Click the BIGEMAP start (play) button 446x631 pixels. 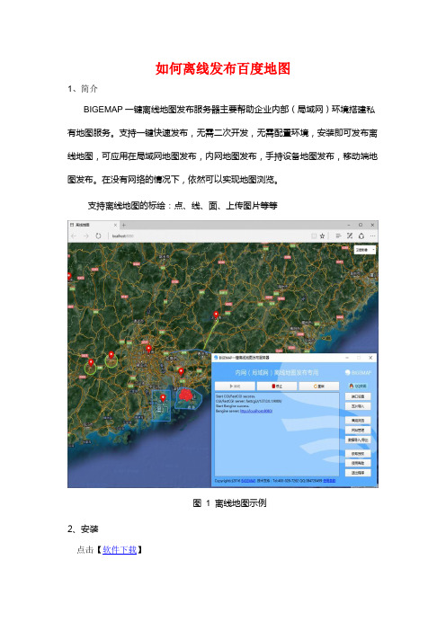(x=235, y=386)
